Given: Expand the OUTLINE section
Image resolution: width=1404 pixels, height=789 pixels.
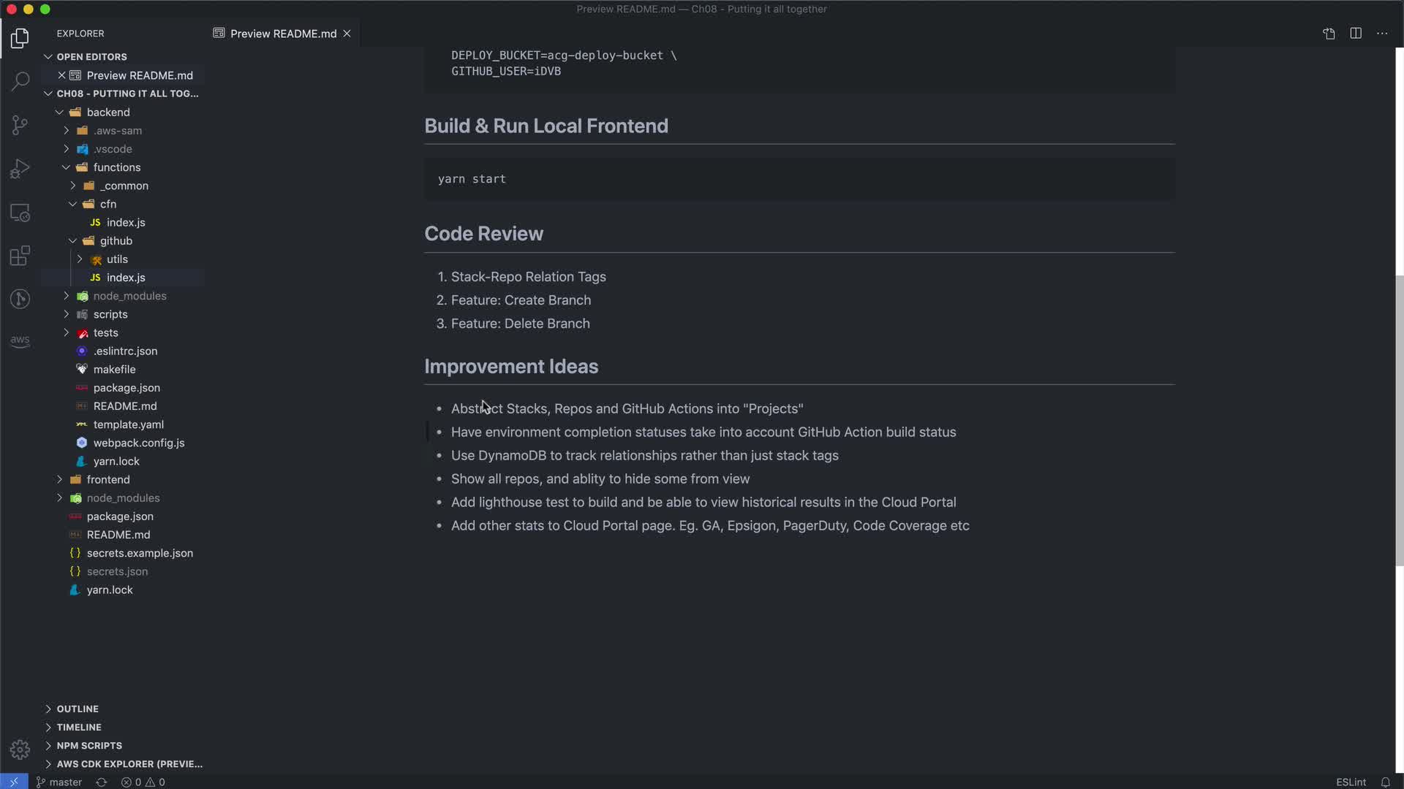Looking at the screenshot, I should point(78,709).
